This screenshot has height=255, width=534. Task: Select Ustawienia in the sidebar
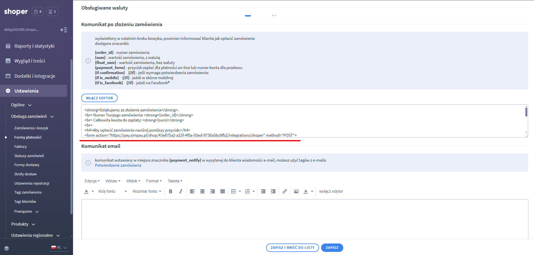(34, 91)
